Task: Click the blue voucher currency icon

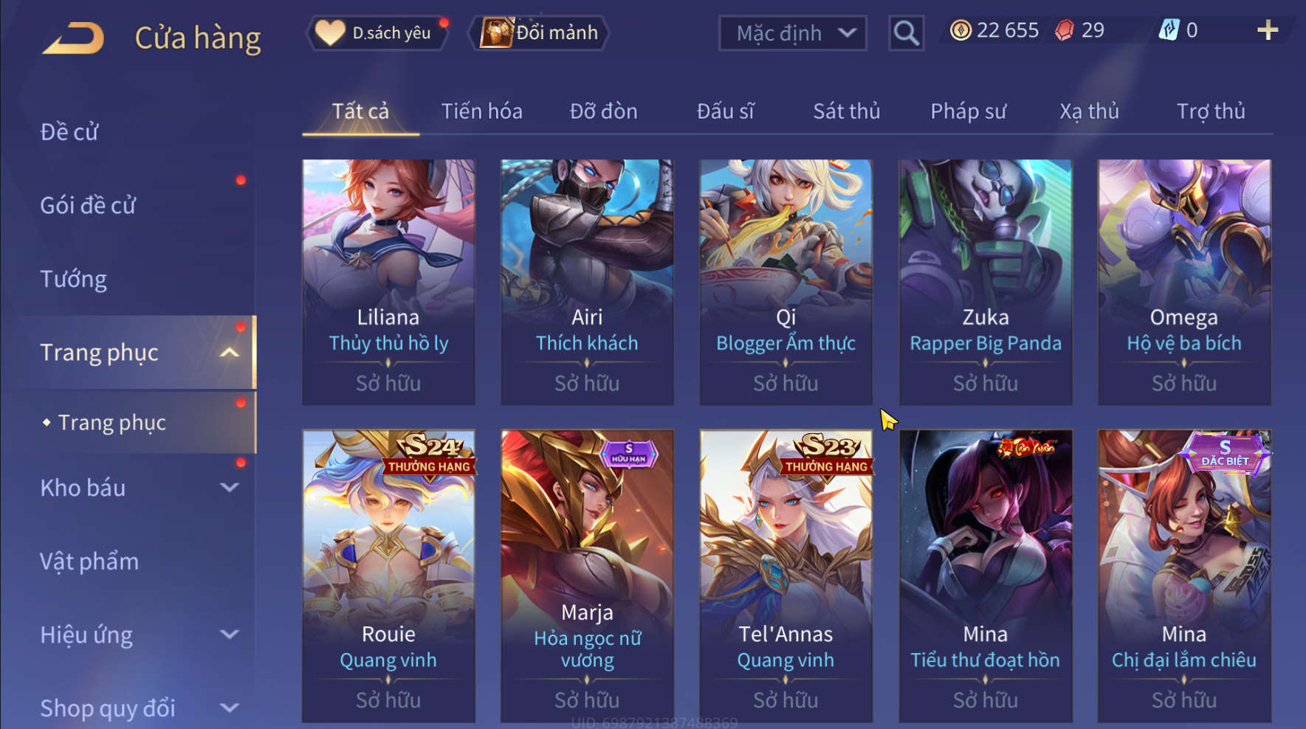Action: tap(1169, 30)
